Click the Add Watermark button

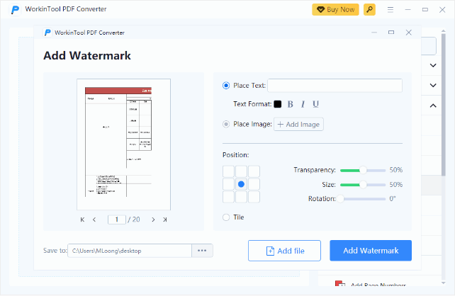[371, 251]
